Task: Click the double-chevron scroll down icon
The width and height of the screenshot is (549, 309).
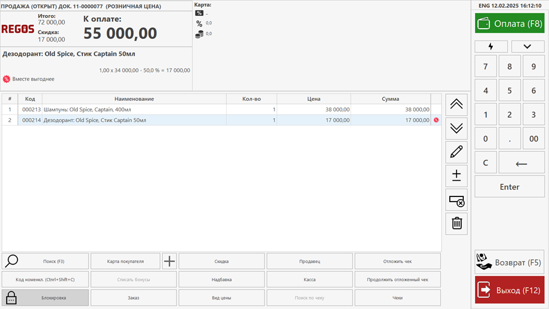Action: tap(457, 128)
